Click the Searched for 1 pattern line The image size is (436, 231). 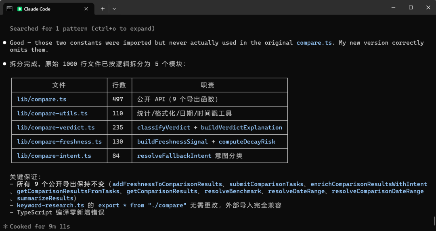(82, 29)
